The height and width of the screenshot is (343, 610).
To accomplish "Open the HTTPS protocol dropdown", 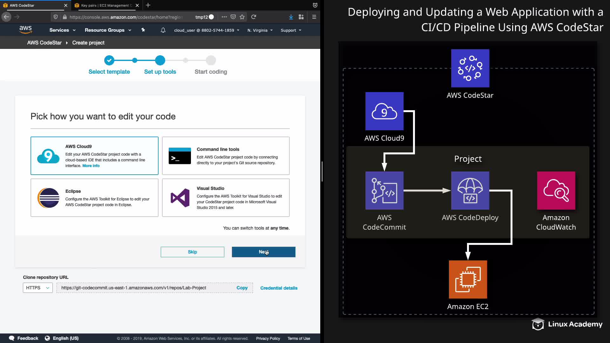I will pyautogui.click(x=37, y=288).
